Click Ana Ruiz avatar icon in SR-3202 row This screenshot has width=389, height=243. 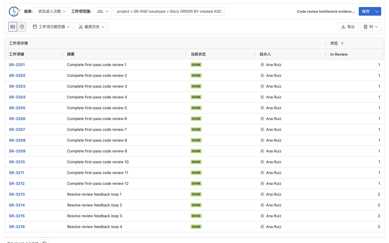(262, 76)
